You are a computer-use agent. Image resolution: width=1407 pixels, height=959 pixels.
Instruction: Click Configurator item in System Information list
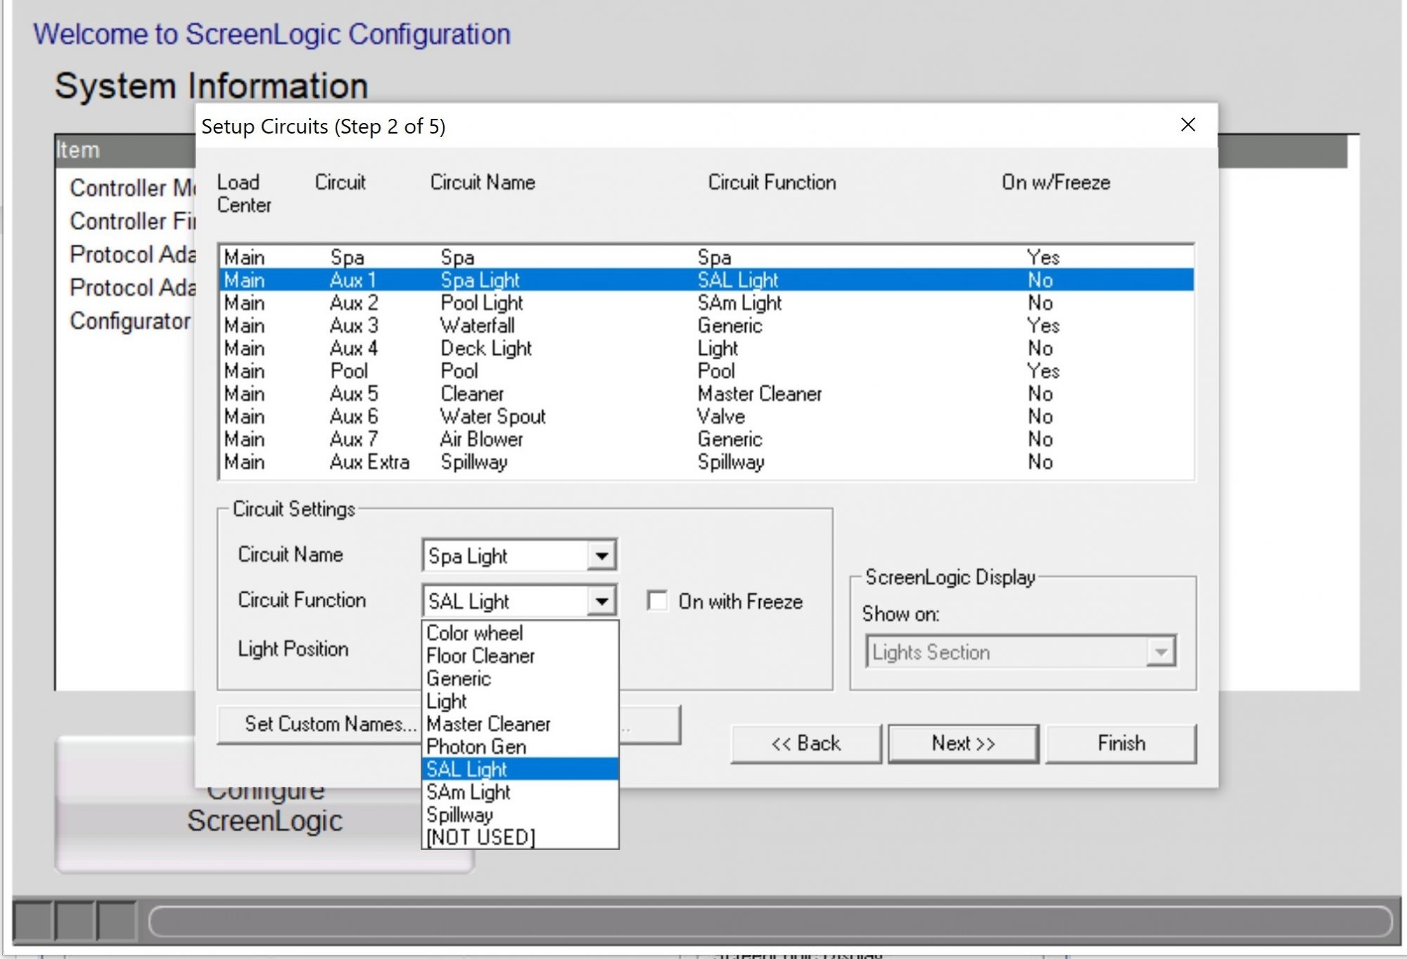(x=130, y=321)
